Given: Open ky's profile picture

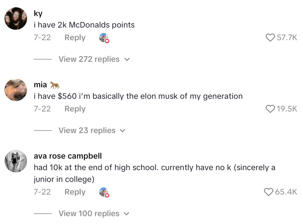Looking at the screenshot, I should 16,18.
